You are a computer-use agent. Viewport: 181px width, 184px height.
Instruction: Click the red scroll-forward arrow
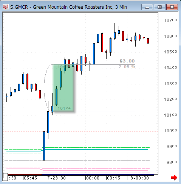point(174,178)
